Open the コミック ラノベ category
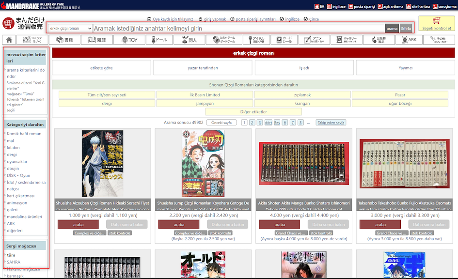 pyautogui.click(x=32, y=40)
